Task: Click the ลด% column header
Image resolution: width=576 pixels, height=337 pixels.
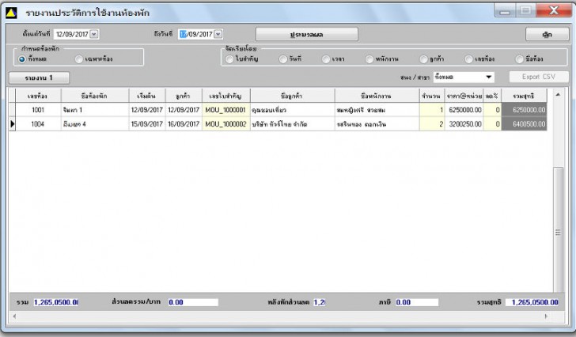Action: [492, 96]
